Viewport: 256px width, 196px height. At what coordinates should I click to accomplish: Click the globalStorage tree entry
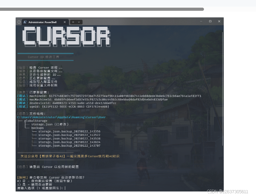pos(36,121)
